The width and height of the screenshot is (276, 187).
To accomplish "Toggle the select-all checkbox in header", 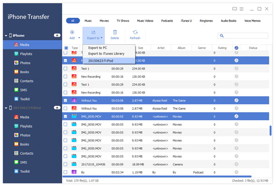I will tap(65, 48).
